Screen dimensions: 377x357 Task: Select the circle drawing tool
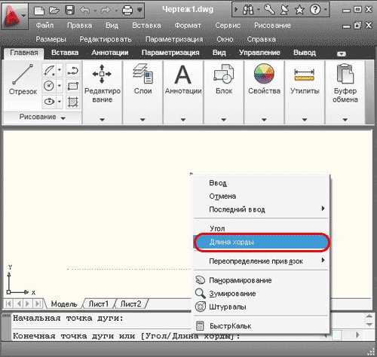click(x=49, y=86)
